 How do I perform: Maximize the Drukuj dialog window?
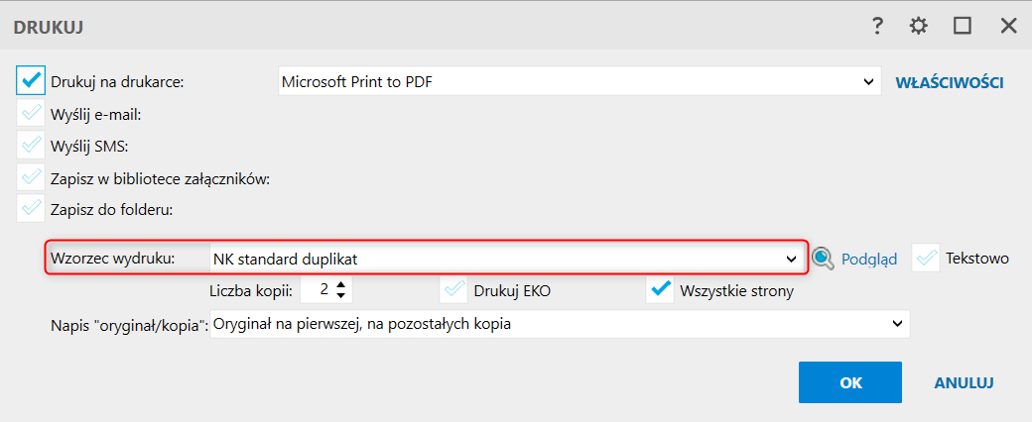(963, 27)
